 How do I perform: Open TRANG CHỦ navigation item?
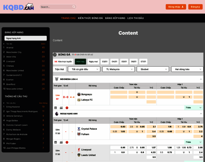click(x=68, y=18)
